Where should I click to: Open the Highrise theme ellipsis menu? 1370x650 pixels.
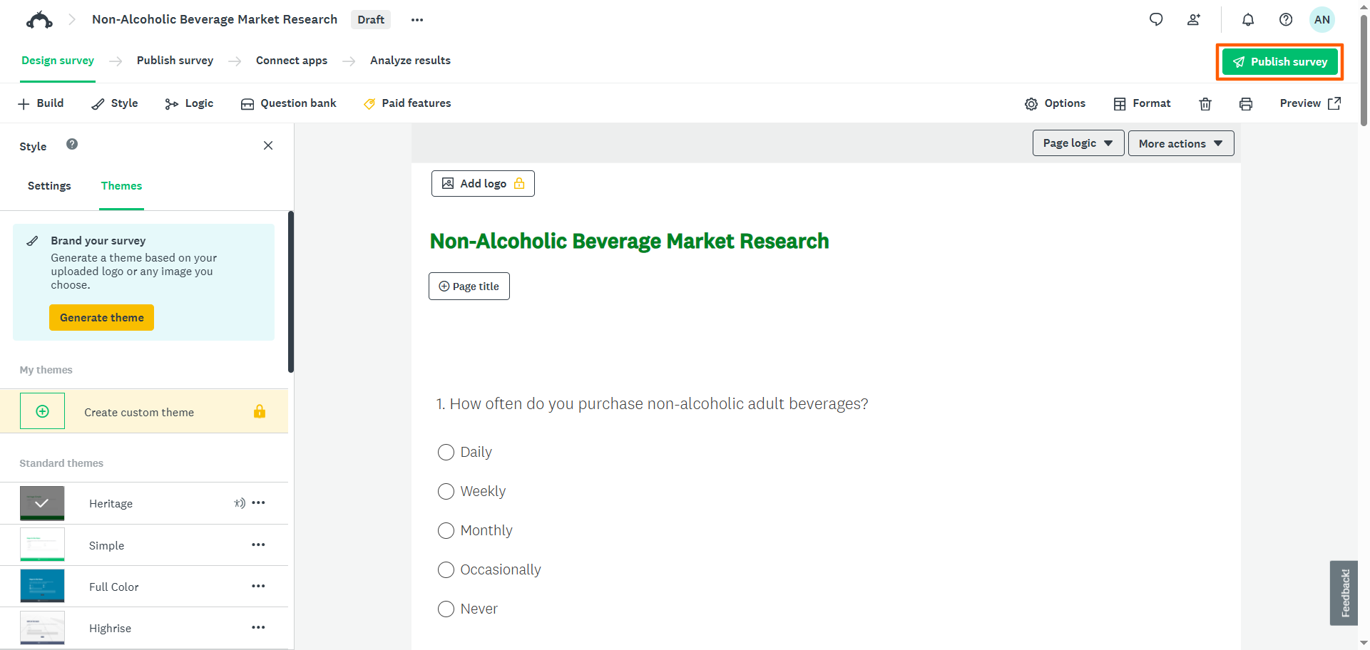(x=258, y=628)
